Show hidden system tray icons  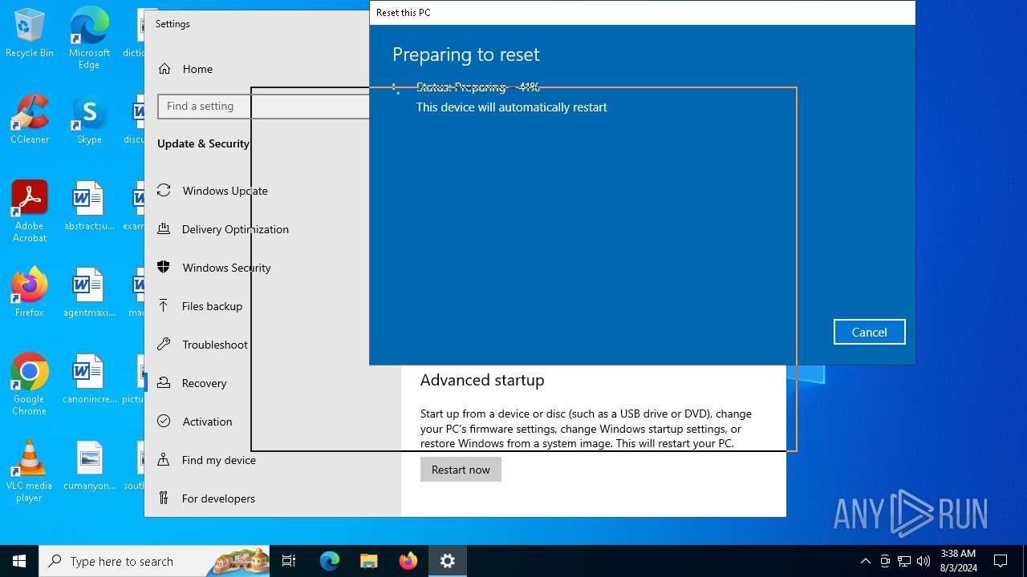865,561
